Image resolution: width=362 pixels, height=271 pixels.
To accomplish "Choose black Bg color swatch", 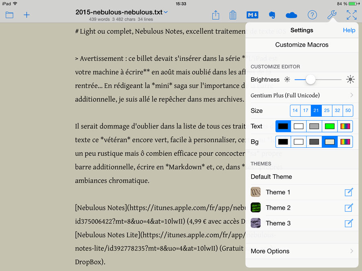I will [x=283, y=142].
